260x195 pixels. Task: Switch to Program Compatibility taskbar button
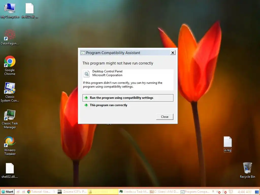tap(195, 192)
